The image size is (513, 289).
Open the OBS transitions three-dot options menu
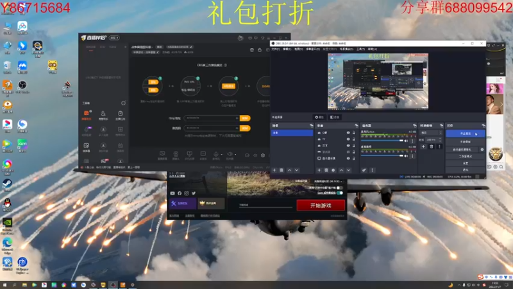coord(439,147)
